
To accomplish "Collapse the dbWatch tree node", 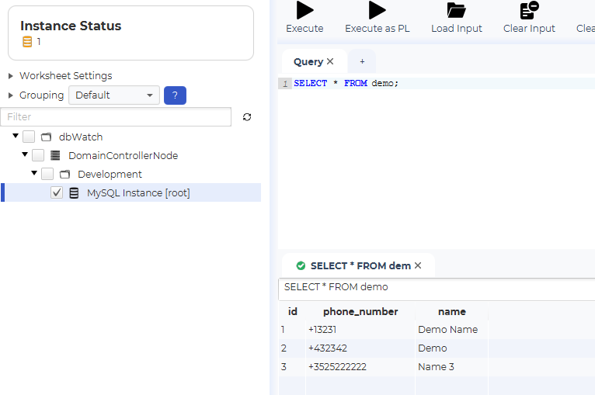I will [x=16, y=136].
